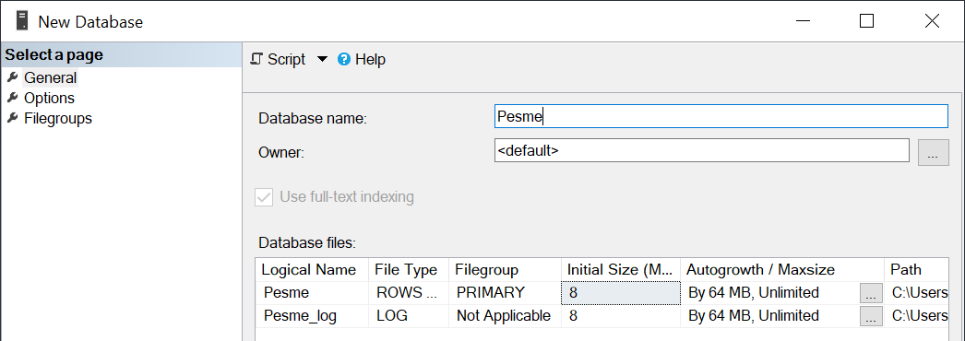Viewport: 965px width, 341px height.
Task: Select Filegroup PRIMARY cell
Action: tap(506, 292)
